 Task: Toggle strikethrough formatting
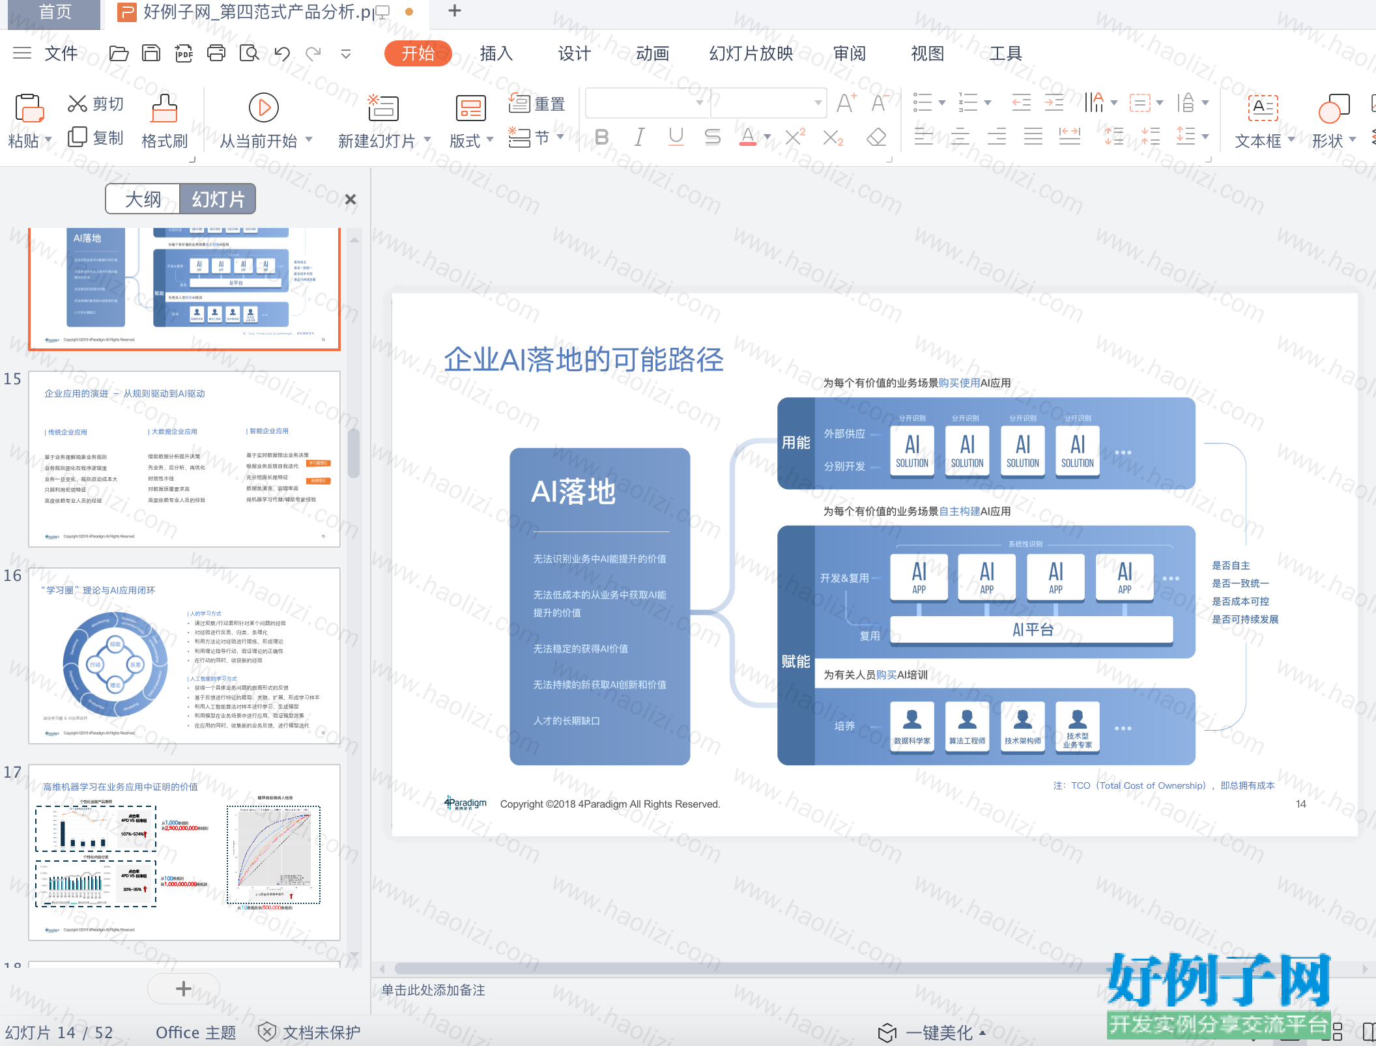tap(713, 137)
